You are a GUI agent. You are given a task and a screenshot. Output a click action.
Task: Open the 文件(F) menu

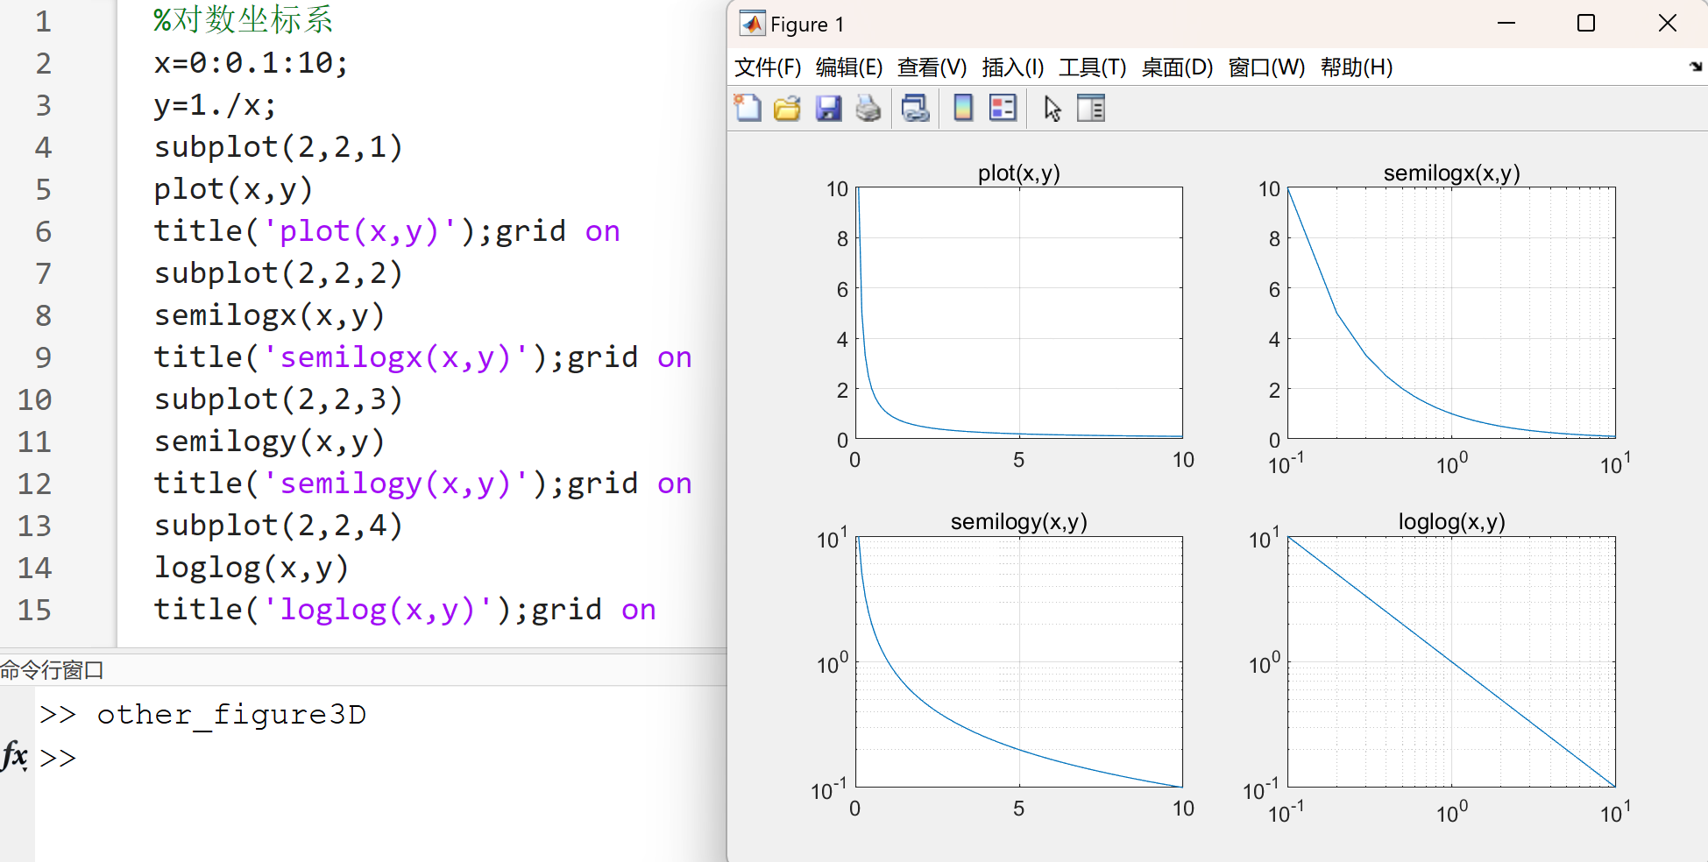tap(768, 67)
